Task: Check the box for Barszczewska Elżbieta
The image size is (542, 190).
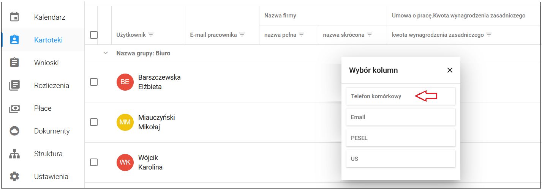Action: point(94,82)
